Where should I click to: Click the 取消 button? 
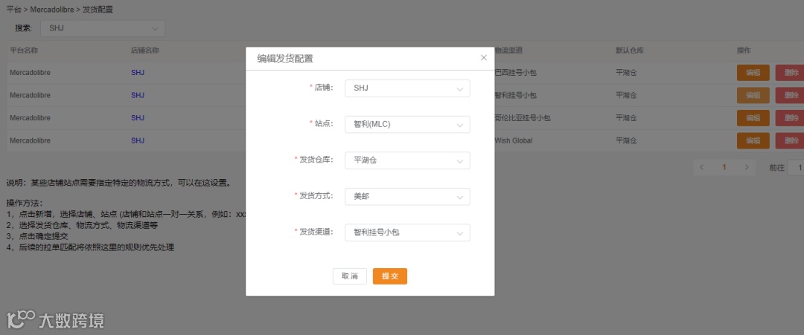[x=350, y=276]
